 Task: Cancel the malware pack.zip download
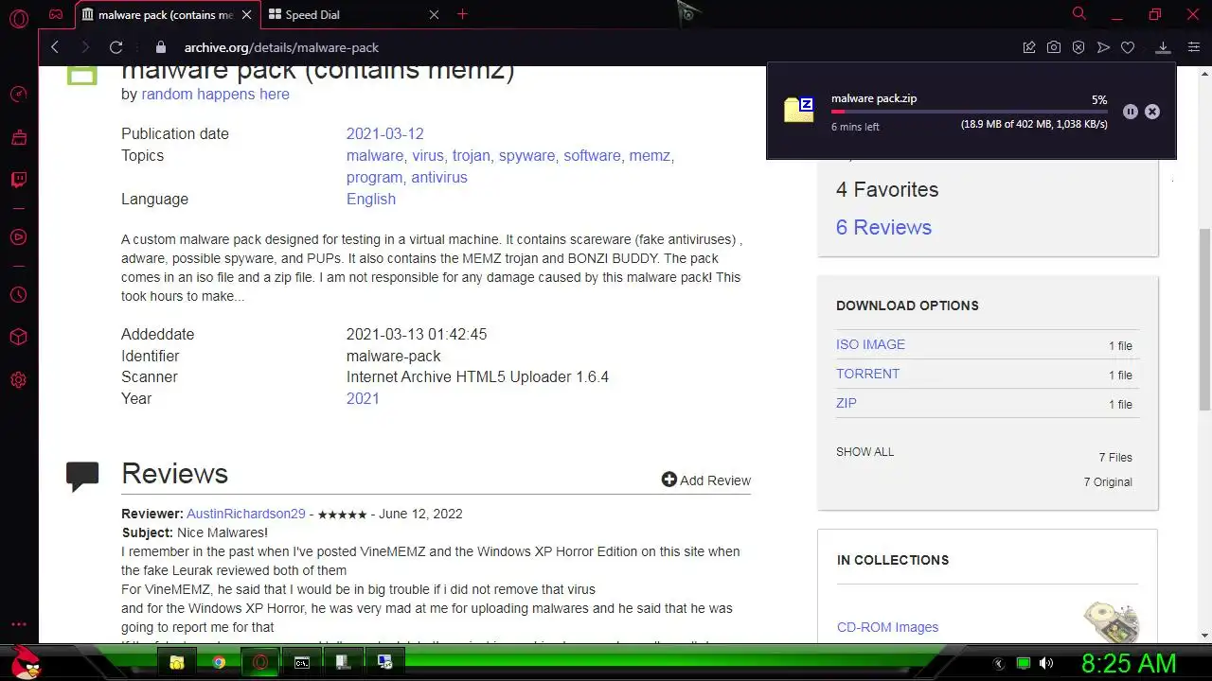pyautogui.click(x=1152, y=112)
